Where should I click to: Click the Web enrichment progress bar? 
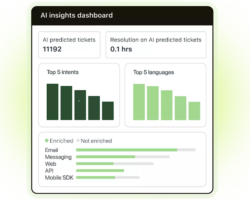click(114, 164)
